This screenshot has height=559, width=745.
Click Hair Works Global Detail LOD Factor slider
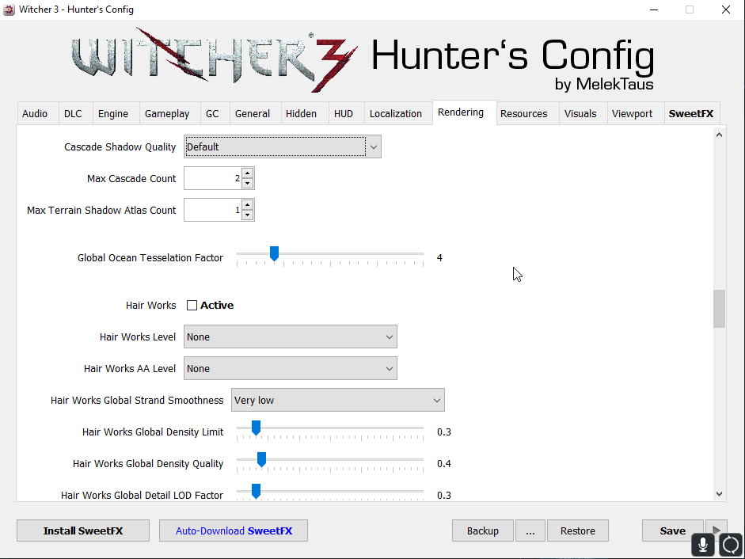point(329,493)
